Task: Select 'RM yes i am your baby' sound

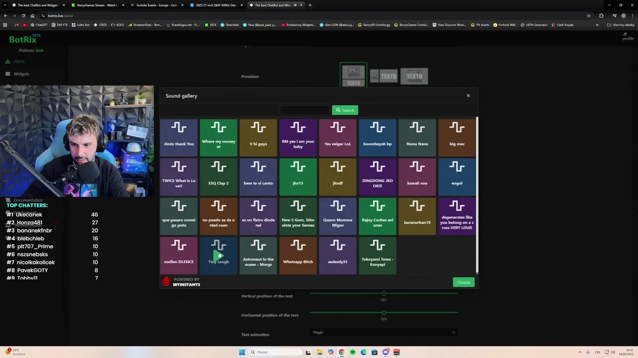Action: click(298, 137)
